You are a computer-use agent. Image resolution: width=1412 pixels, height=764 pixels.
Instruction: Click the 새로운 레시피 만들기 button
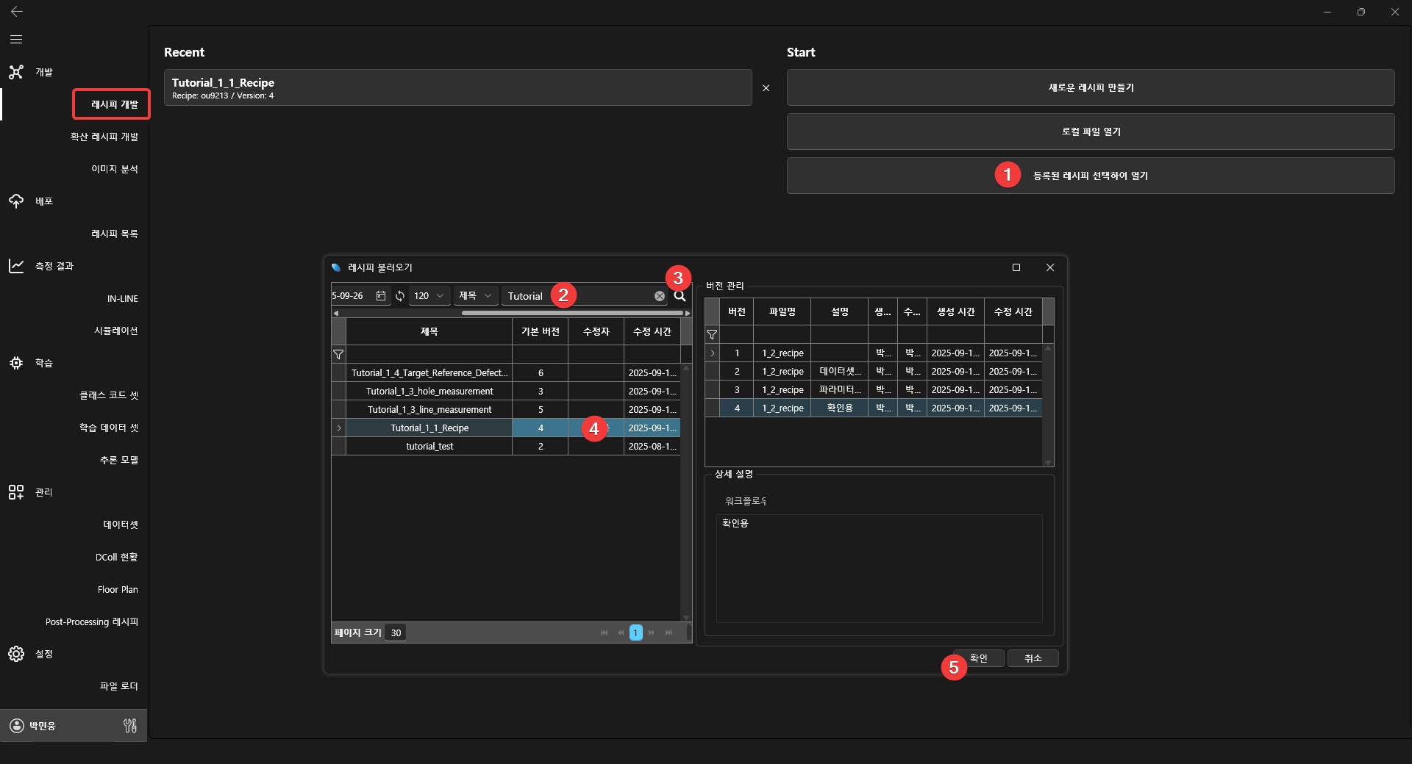coord(1090,87)
